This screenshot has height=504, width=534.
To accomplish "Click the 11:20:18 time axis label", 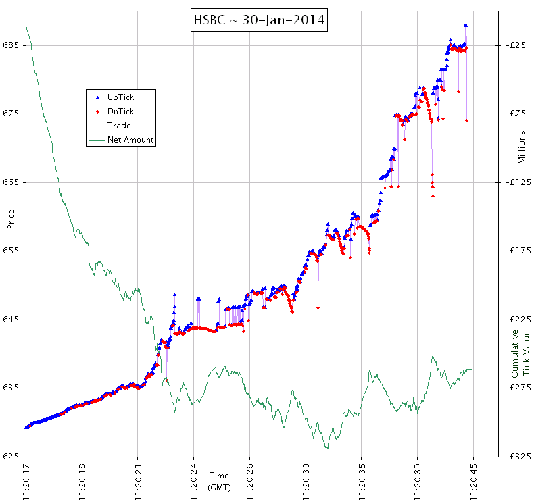I will pyautogui.click(x=82, y=482).
